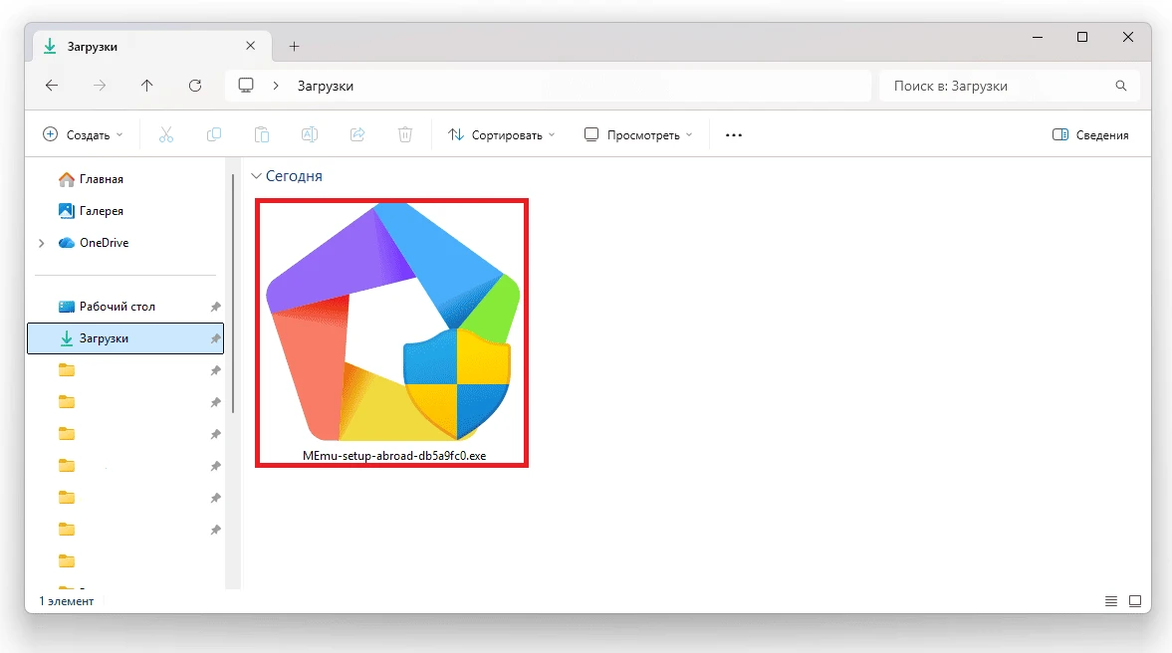This screenshot has width=1172, height=653.
Task: Switch to details list view icon
Action: pyautogui.click(x=1111, y=601)
